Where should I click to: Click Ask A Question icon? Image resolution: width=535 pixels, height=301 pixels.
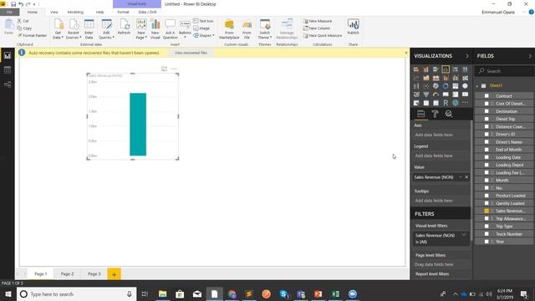[170, 29]
